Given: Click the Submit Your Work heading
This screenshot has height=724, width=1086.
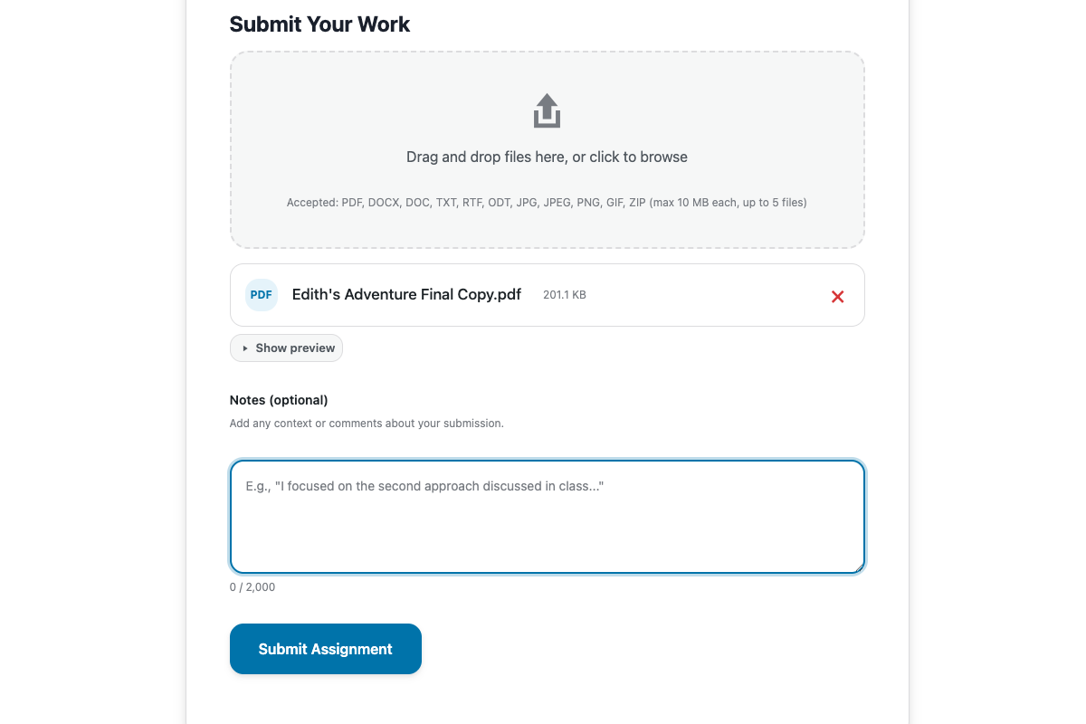Looking at the screenshot, I should tap(319, 24).
